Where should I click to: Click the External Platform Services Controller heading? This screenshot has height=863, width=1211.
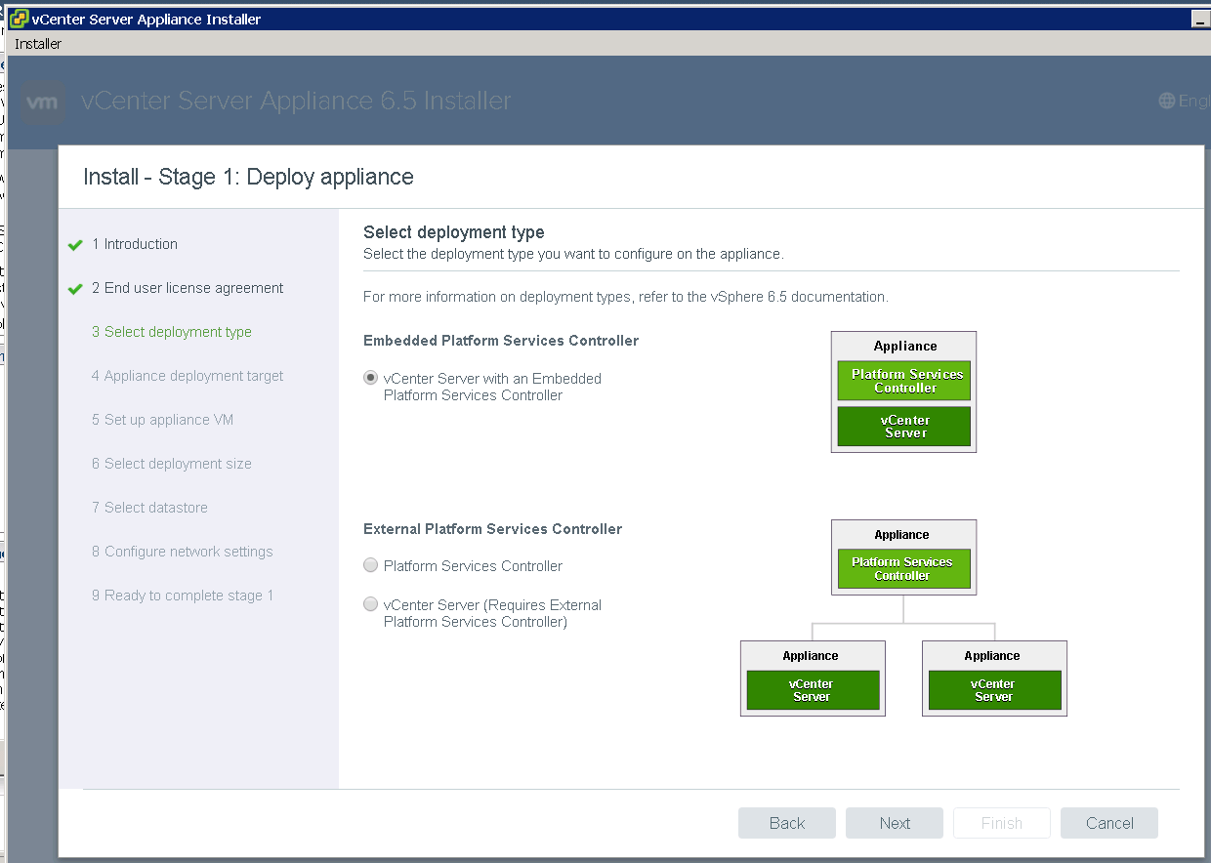492,529
